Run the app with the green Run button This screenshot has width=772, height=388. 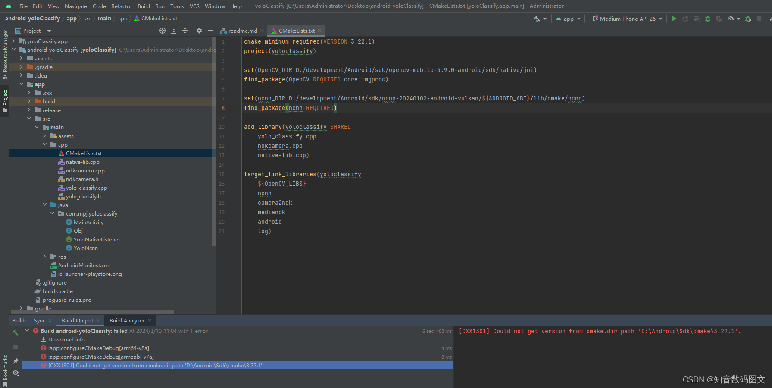coord(674,19)
